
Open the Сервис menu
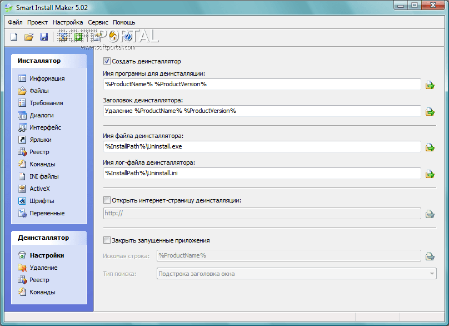tap(98, 22)
